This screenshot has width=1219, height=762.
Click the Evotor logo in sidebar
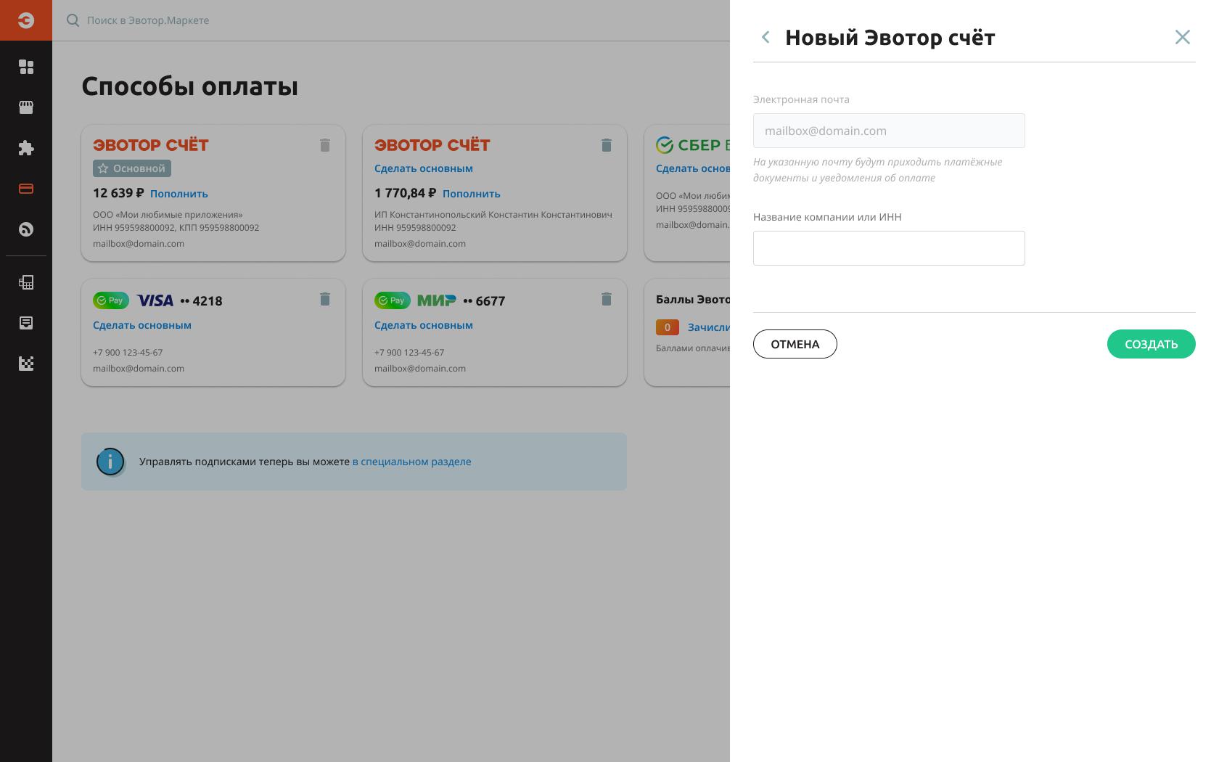(26, 20)
